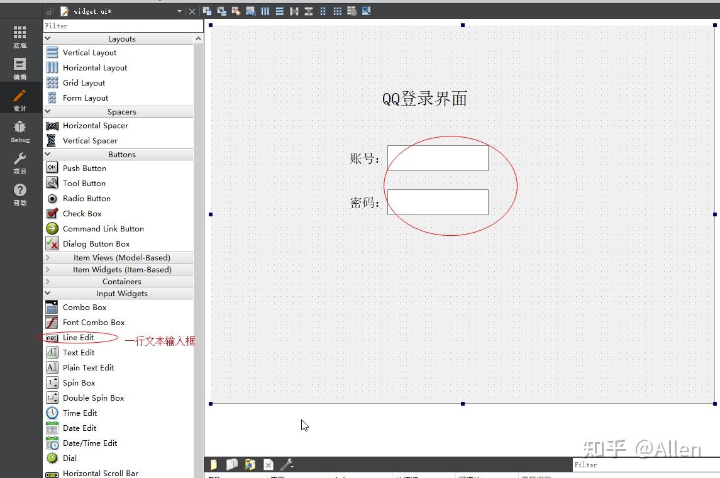The height and width of the screenshot is (478, 720).
Task: Select the Edit Signals/Slots mode icon
Action: pos(221,11)
